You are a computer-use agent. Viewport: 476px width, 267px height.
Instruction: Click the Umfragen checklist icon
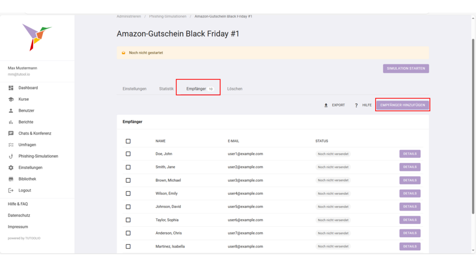[x=11, y=145]
